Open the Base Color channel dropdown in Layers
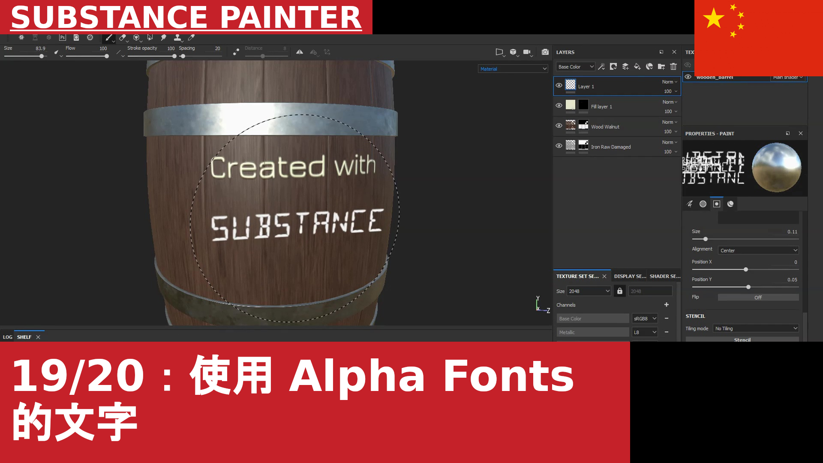Image resolution: width=823 pixels, height=463 pixels. point(576,67)
